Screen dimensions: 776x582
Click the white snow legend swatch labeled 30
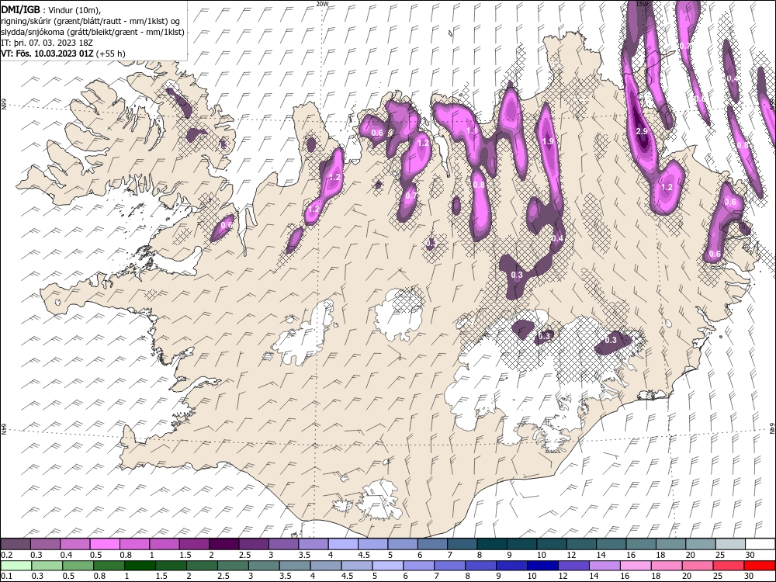(760, 544)
